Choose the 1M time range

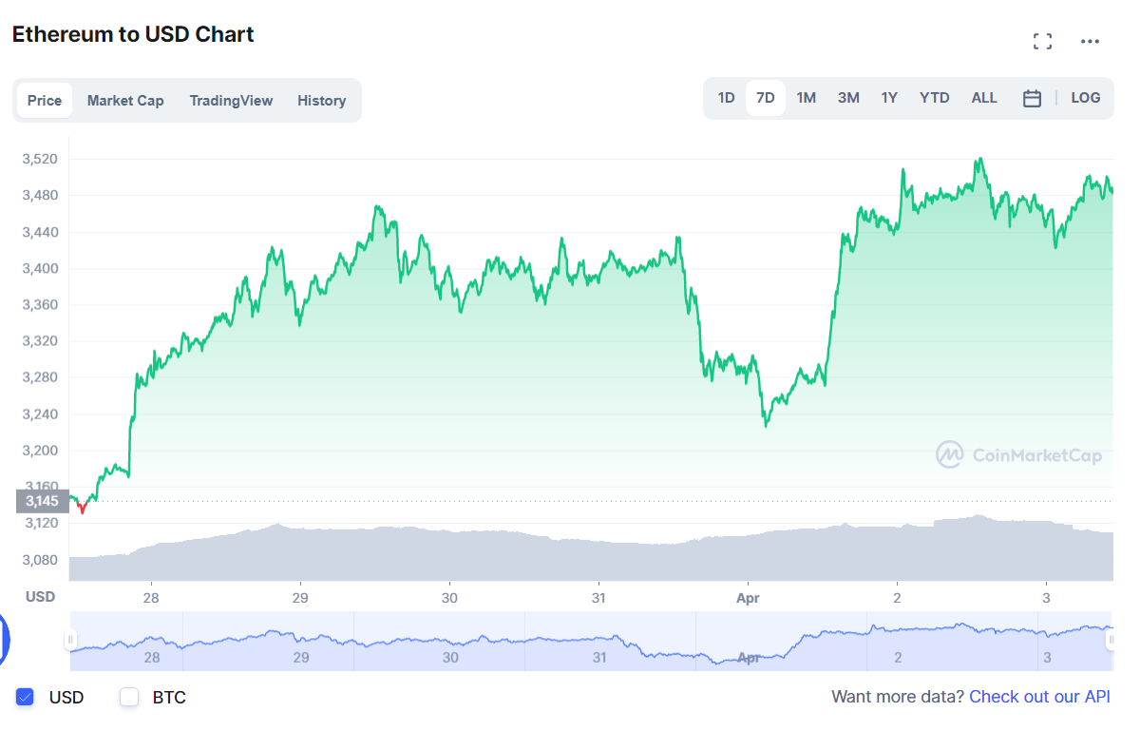click(x=806, y=98)
